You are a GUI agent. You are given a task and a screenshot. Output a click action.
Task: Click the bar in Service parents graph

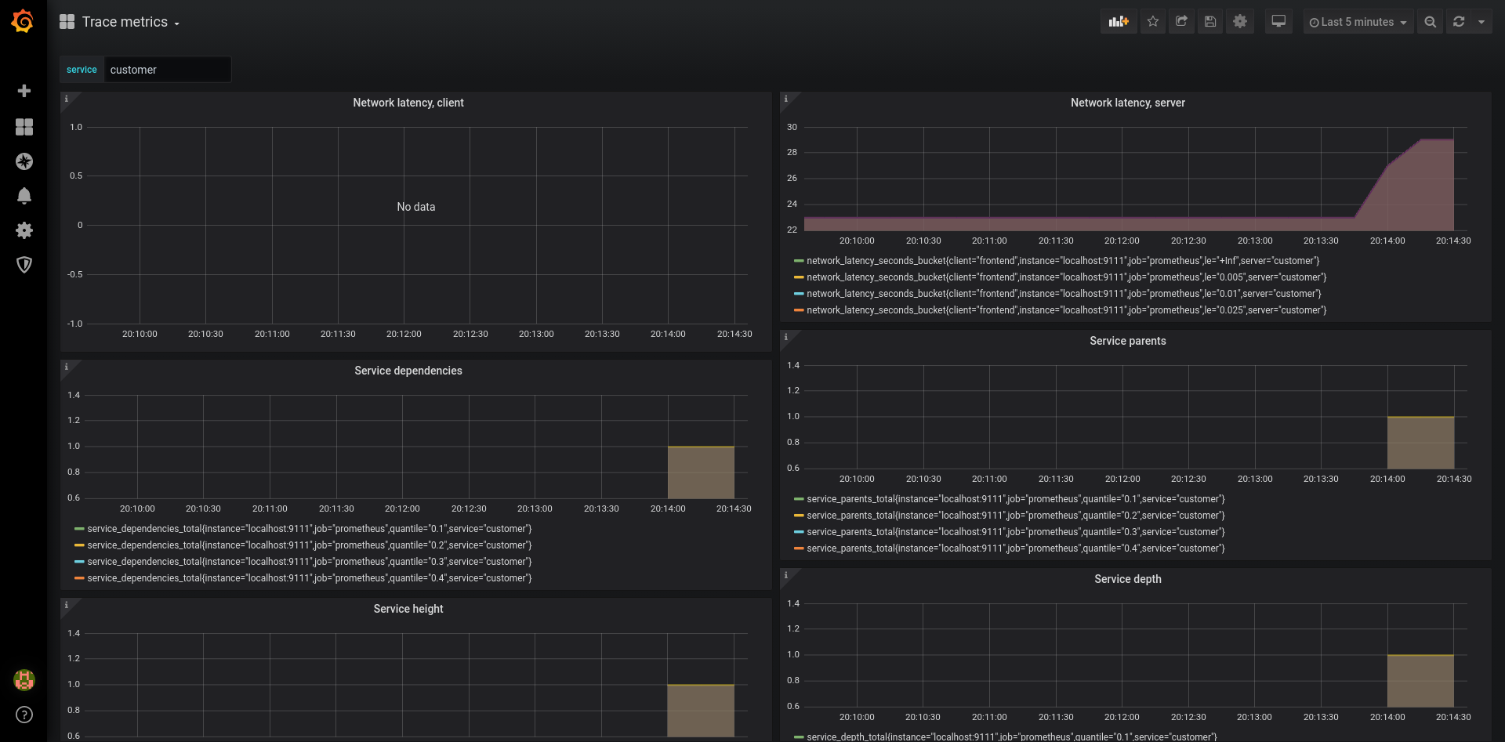(x=1420, y=443)
